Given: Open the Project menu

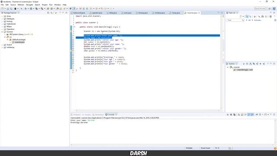Looking at the screenshot, I should [x=45, y=5].
